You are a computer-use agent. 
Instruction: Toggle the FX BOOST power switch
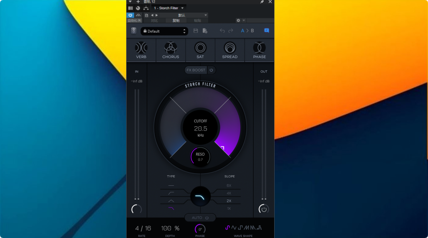[211, 70]
